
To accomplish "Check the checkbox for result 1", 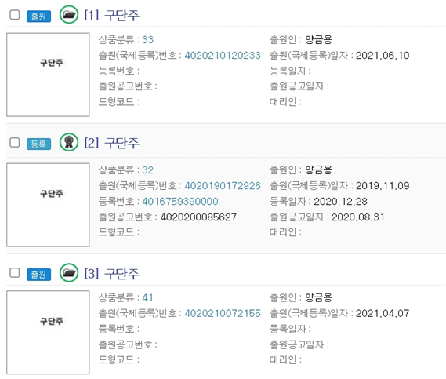I will [x=15, y=15].
